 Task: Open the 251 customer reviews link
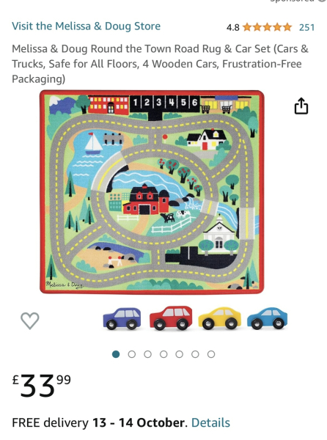click(x=306, y=28)
